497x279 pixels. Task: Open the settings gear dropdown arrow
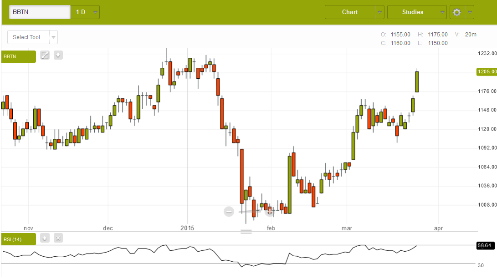coord(470,12)
